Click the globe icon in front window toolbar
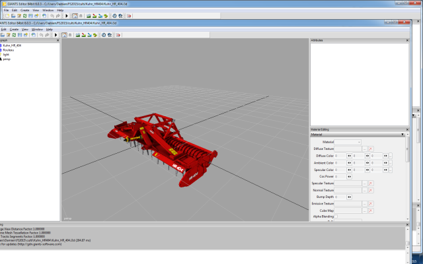 click(104, 35)
